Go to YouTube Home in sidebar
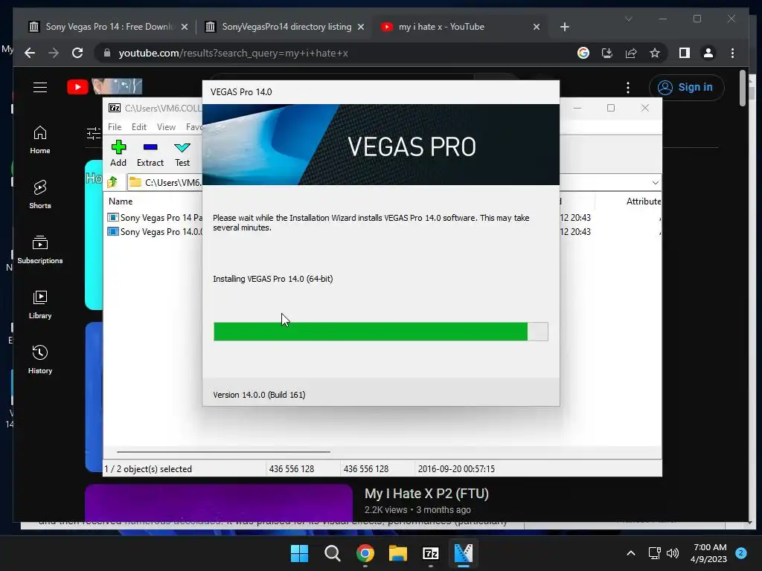Image resolution: width=762 pixels, height=571 pixels. (x=40, y=140)
